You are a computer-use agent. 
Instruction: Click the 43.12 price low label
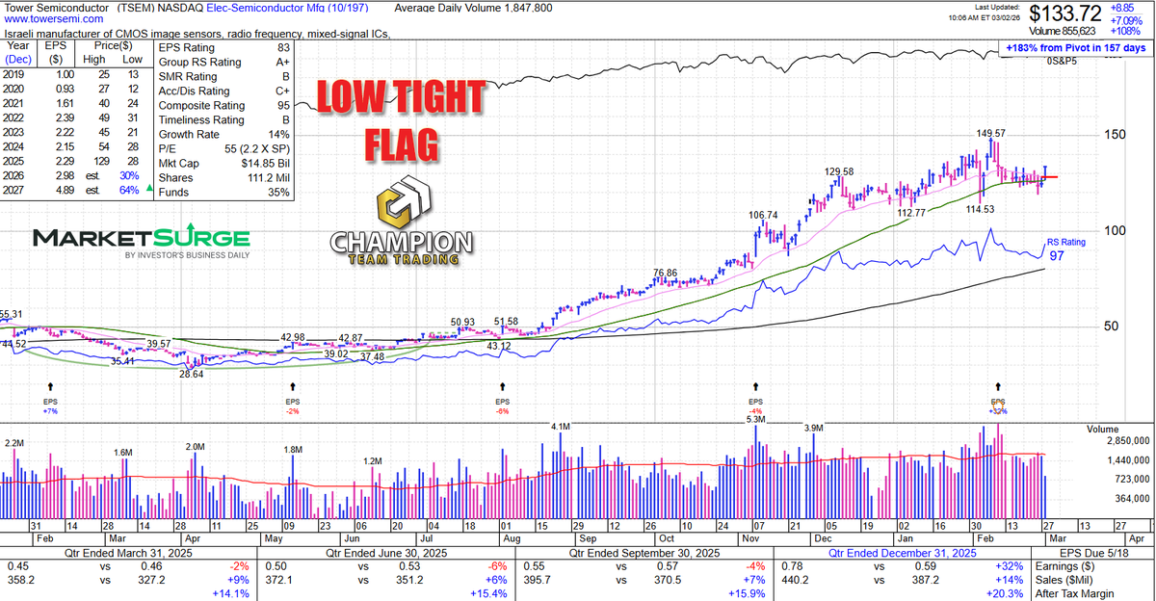[499, 346]
